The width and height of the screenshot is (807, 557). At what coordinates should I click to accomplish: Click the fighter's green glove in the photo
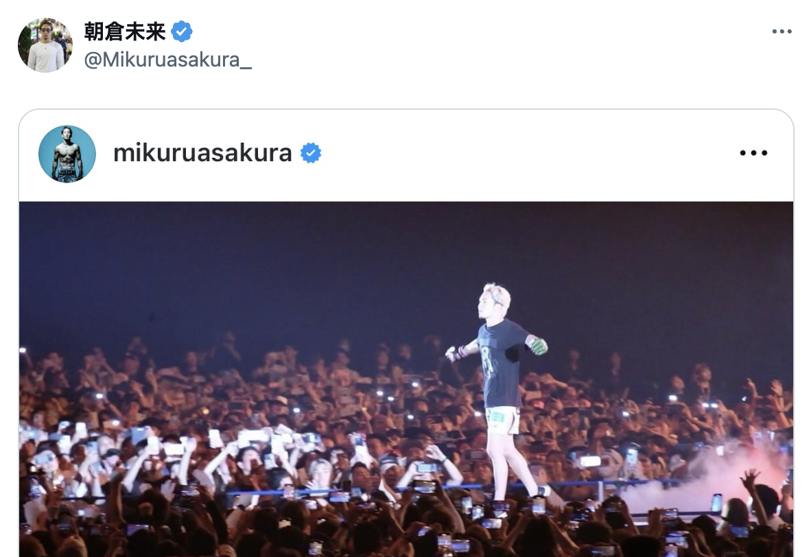(x=537, y=346)
